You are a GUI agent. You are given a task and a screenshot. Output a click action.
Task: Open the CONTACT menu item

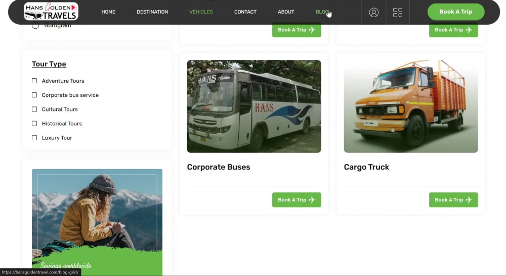click(245, 12)
